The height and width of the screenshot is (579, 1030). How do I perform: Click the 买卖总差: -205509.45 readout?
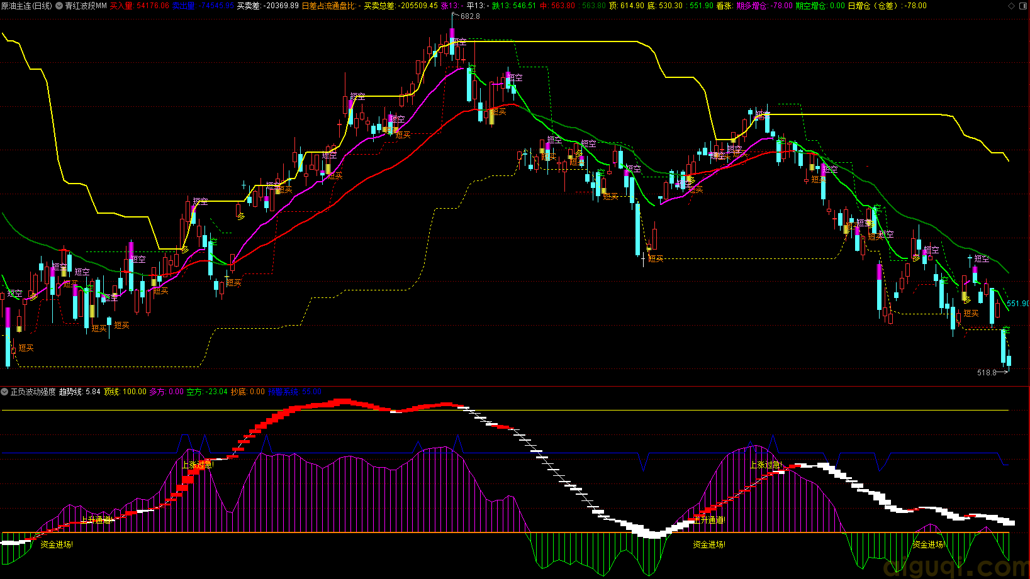click(401, 6)
